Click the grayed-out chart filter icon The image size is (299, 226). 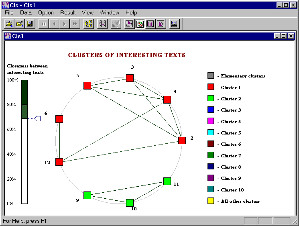pyautogui.click(x=116, y=24)
